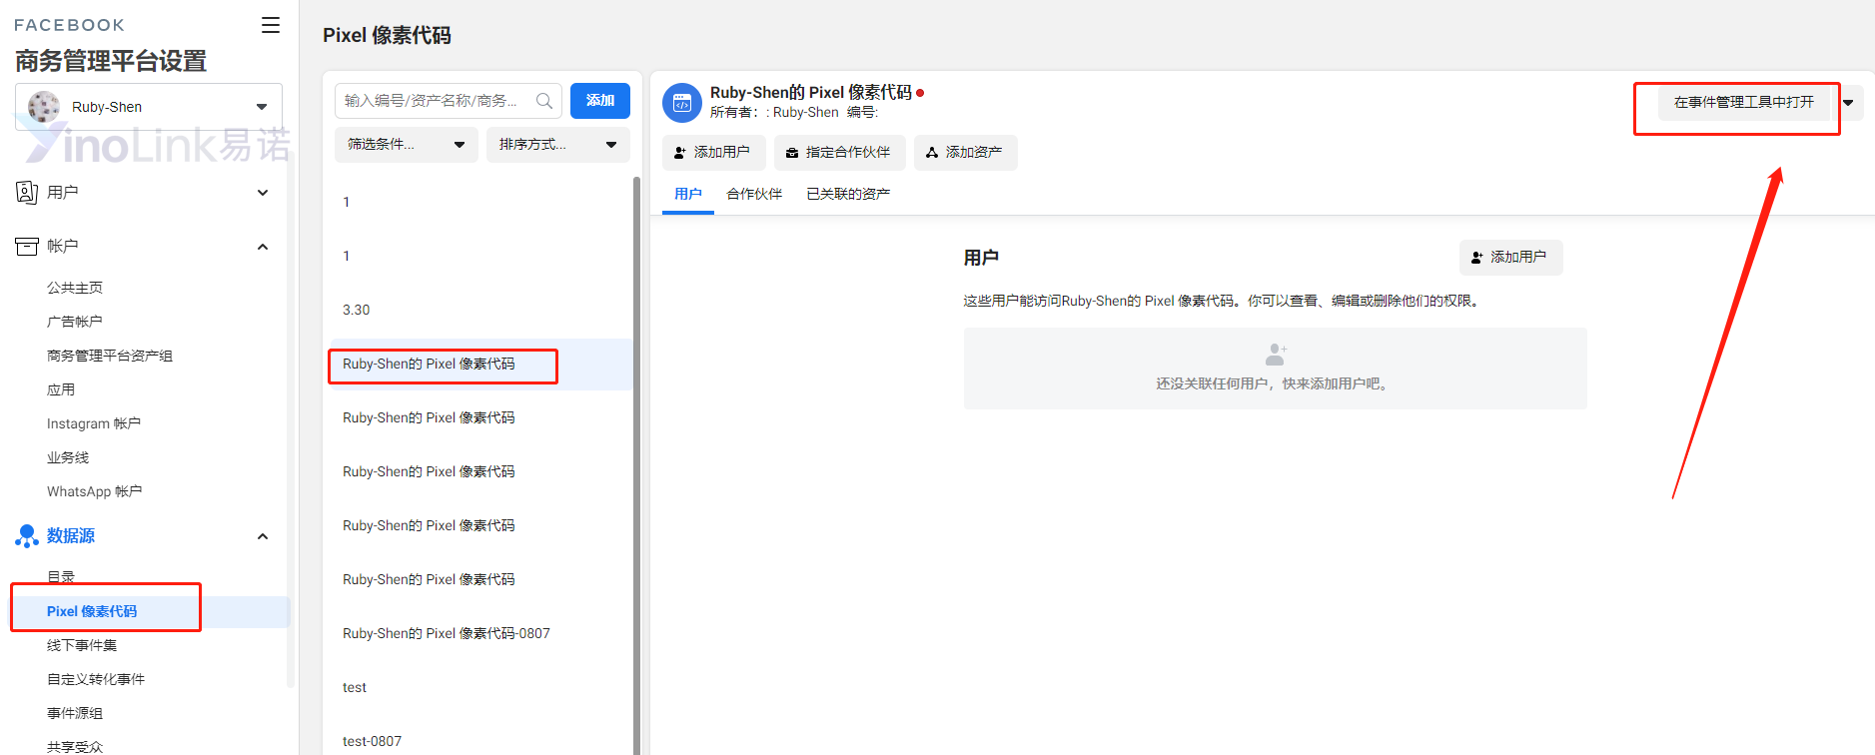Click the 数据源 section label
This screenshot has width=1875, height=755.
pyautogui.click(x=71, y=536)
